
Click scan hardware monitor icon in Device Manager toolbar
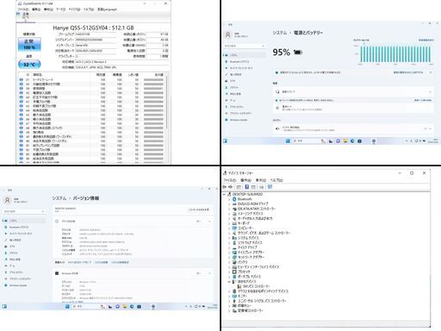270,187
